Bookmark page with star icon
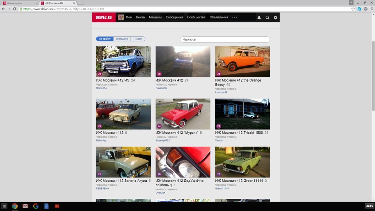This screenshot has height=211, width=375. [x=353, y=9]
